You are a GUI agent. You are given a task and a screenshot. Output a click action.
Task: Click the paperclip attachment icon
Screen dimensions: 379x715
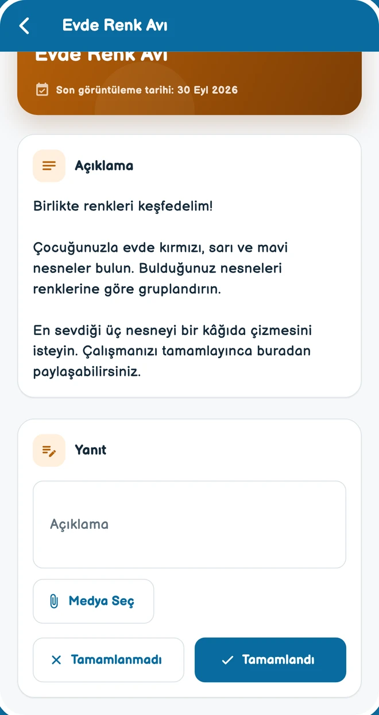(x=54, y=601)
